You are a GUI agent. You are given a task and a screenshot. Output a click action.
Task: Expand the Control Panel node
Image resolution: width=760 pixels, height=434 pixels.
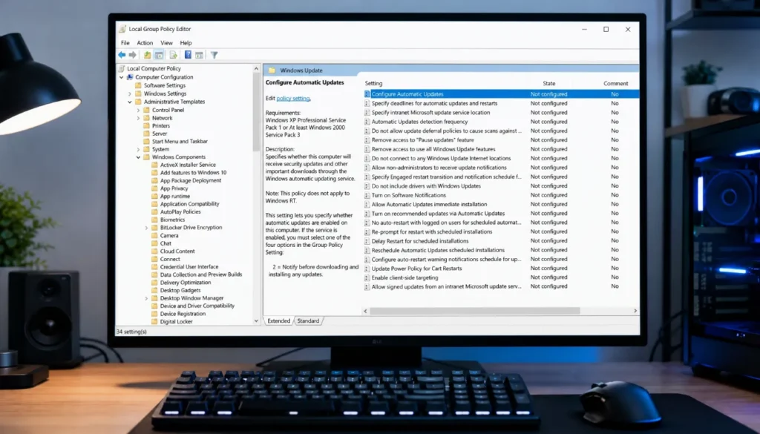(x=138, y=110)
